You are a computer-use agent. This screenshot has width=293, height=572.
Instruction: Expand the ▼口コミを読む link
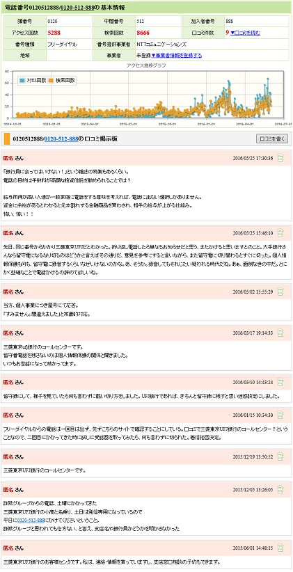point(245,33)
